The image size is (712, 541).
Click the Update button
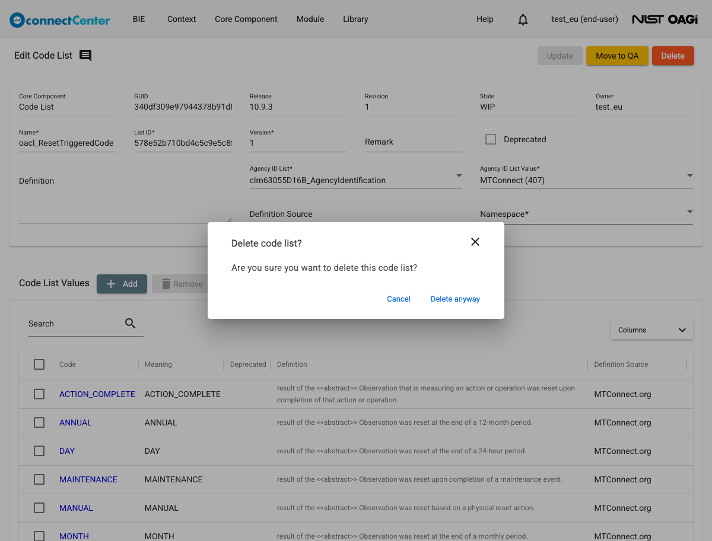click(x=560, y=56)
